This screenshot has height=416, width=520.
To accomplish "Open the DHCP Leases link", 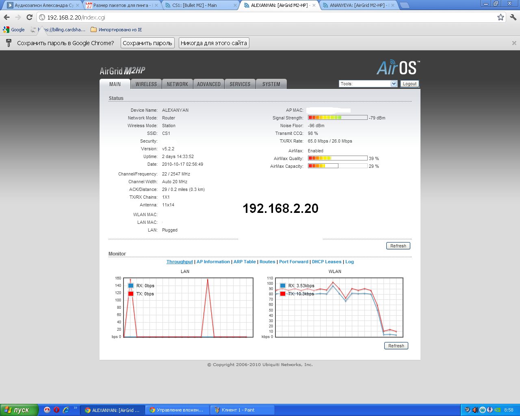I will pos(327,262).
